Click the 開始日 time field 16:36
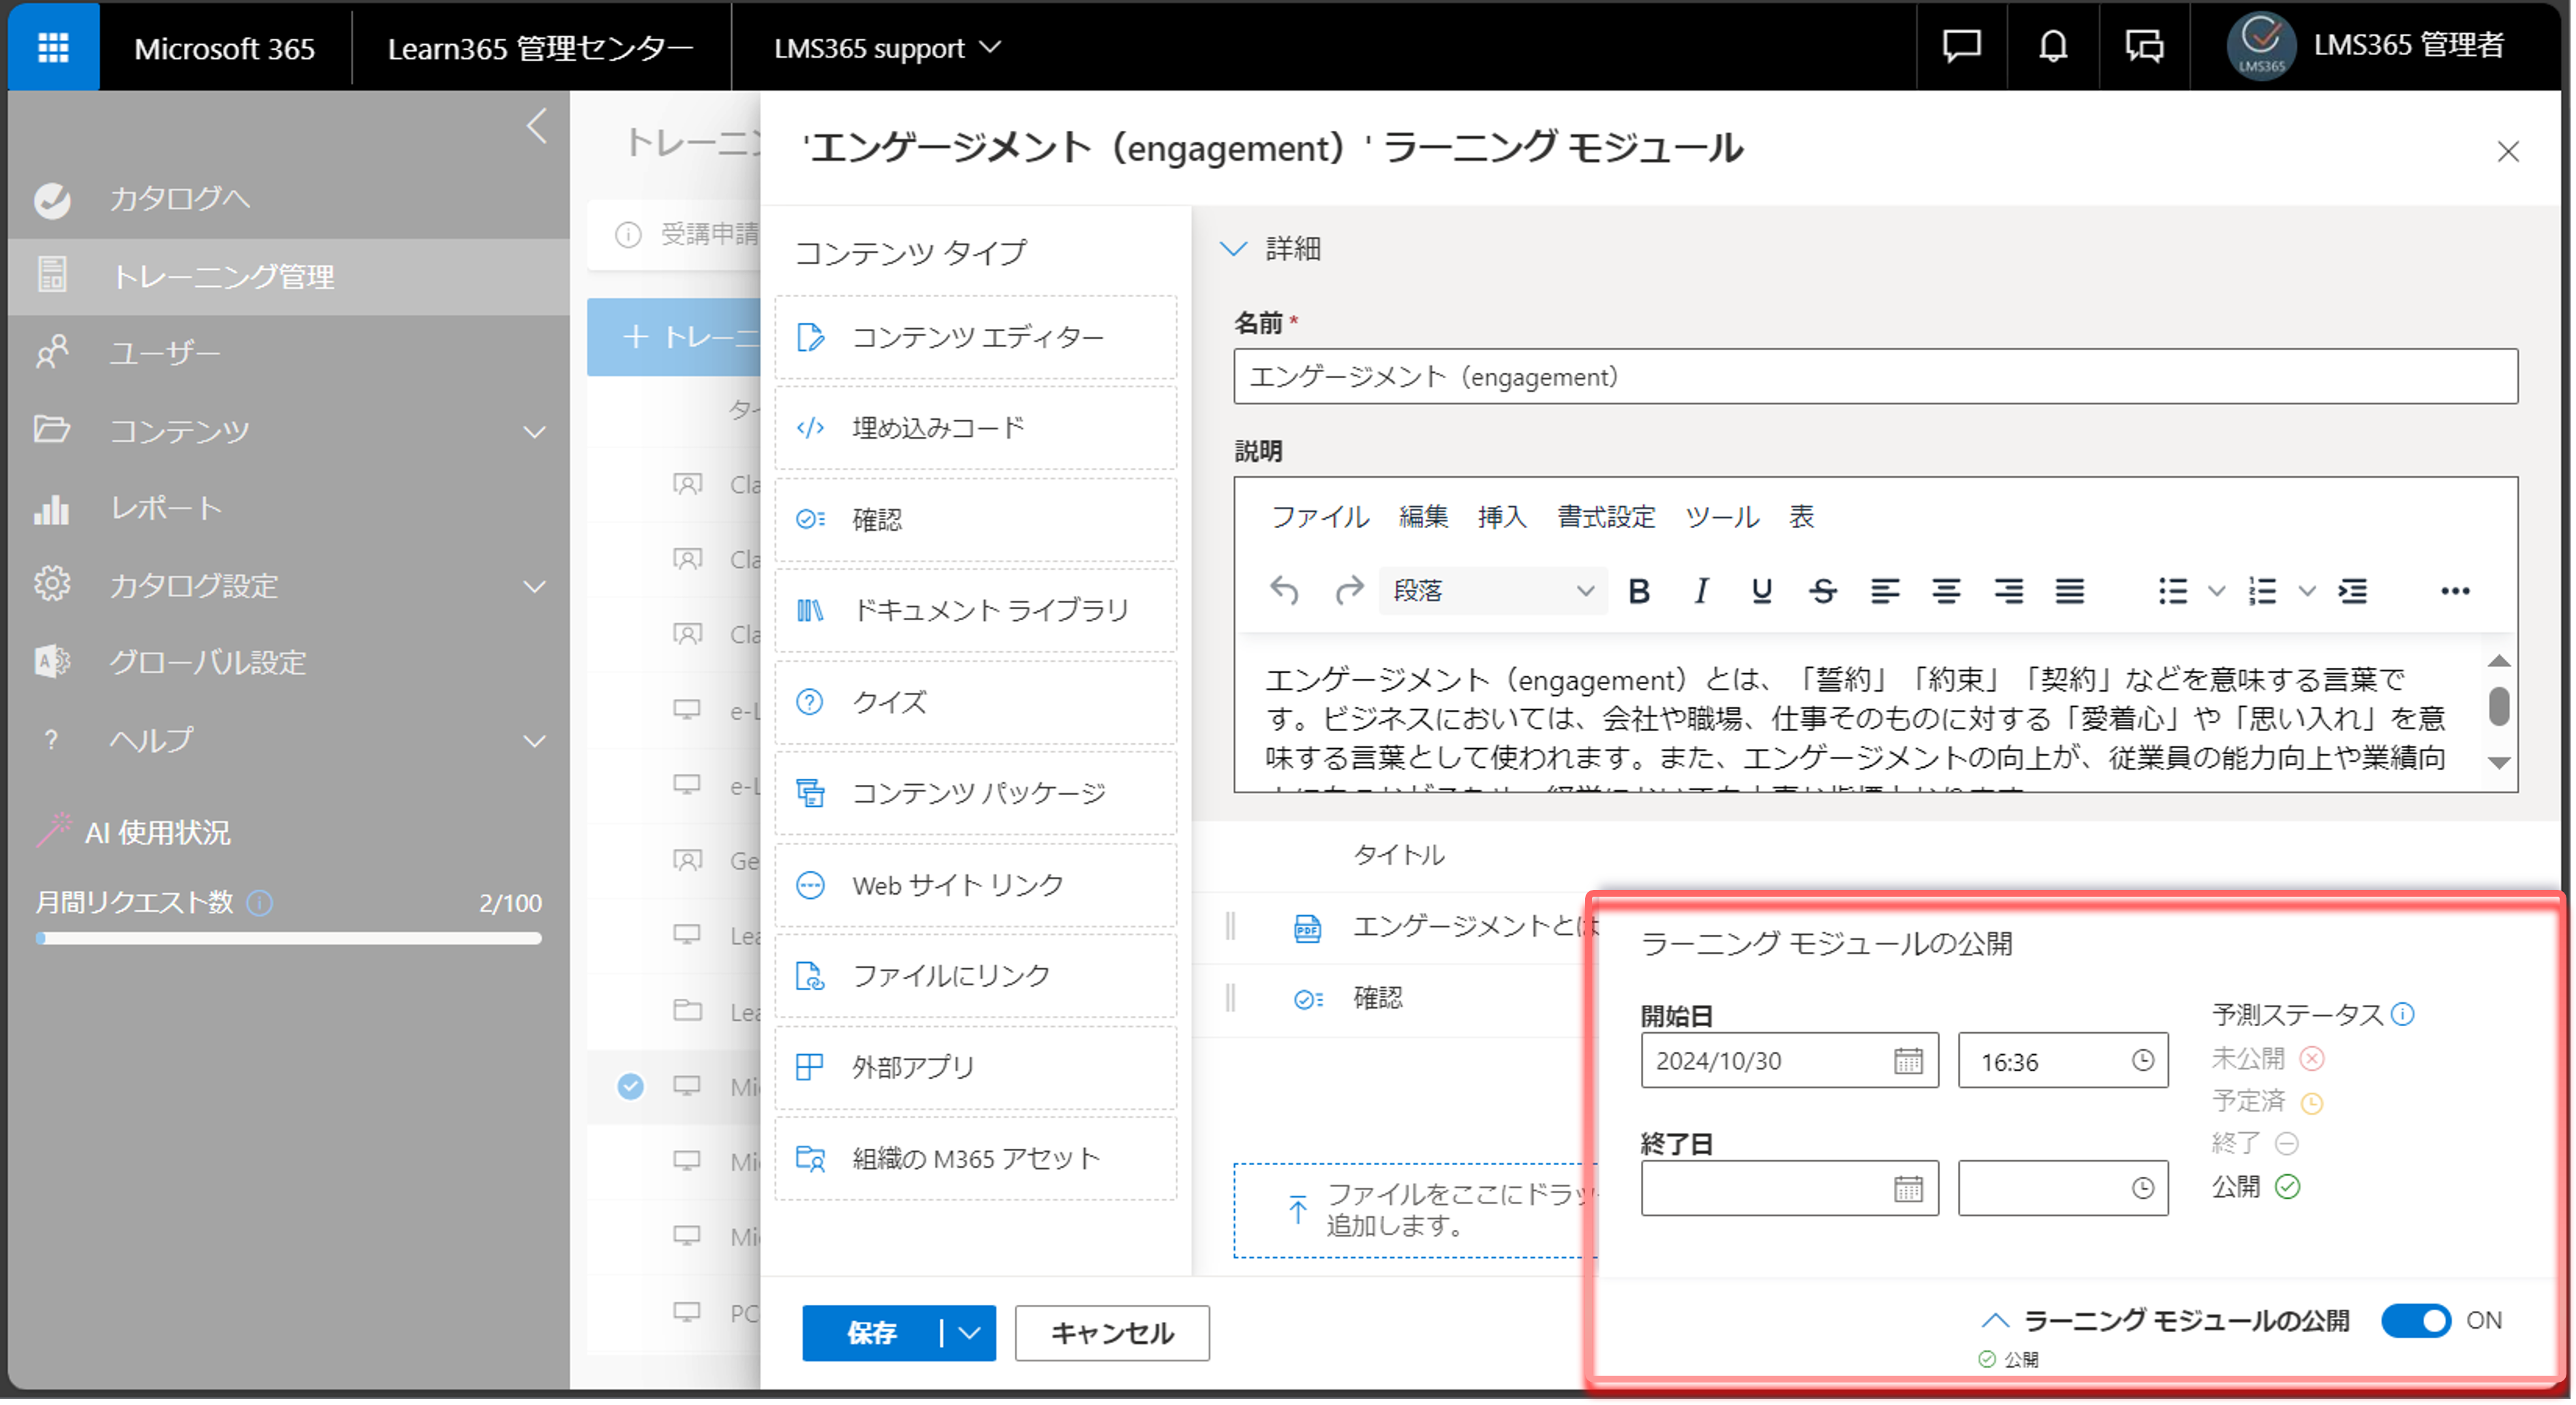This screenshot has width=2576, height=1405. [x=2063, y=1061]
